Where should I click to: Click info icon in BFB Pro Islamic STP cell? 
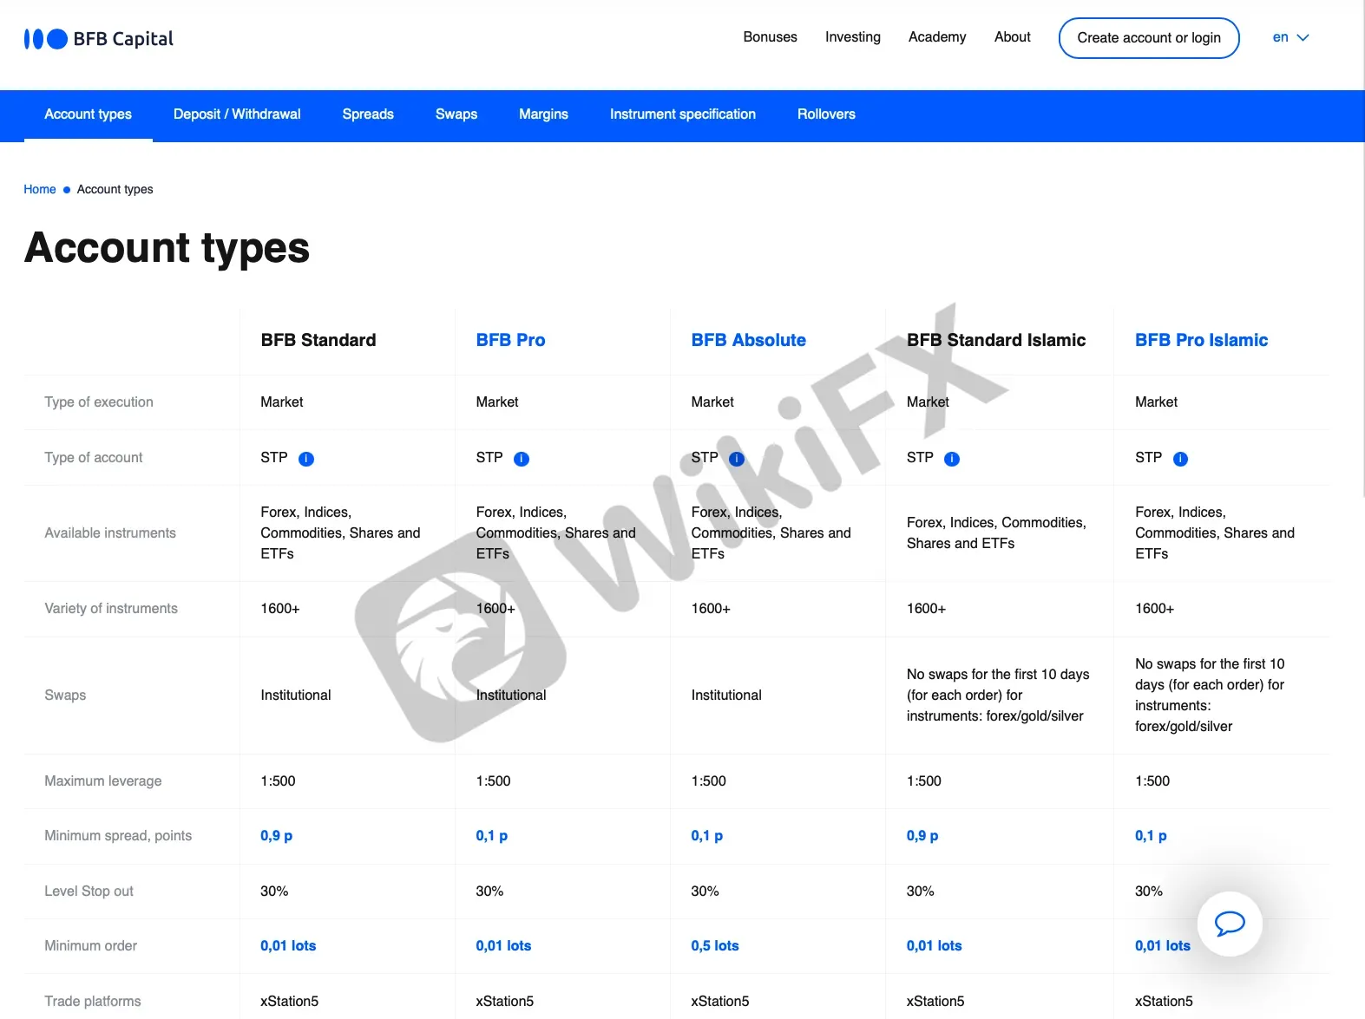(1180, 459)
